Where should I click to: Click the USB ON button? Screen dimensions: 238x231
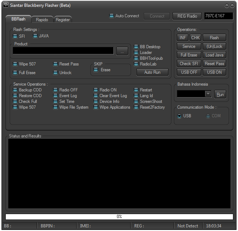[214, 72]
